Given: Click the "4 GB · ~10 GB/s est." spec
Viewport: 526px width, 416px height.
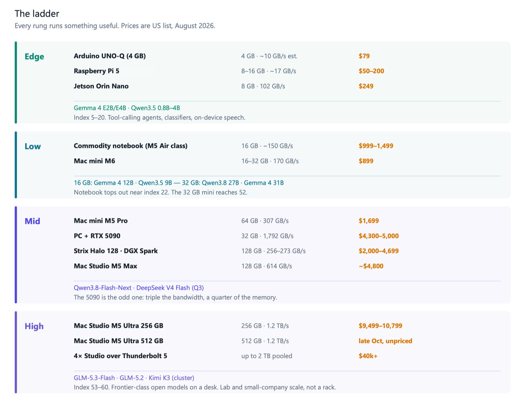Looking at the screenshot, I should 269,56.
